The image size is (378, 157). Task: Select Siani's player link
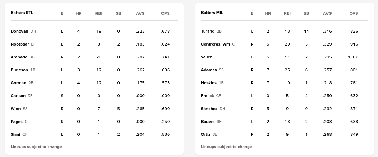15,134
